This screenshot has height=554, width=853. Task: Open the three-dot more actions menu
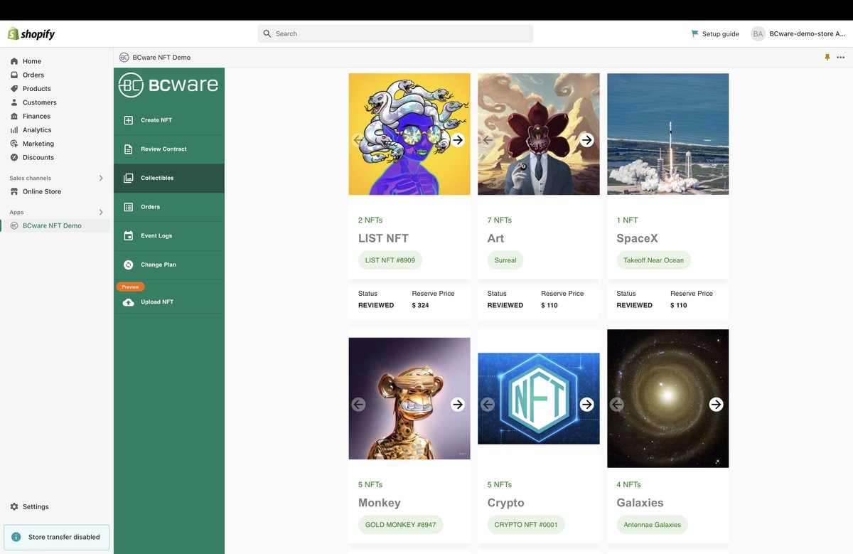841,58
